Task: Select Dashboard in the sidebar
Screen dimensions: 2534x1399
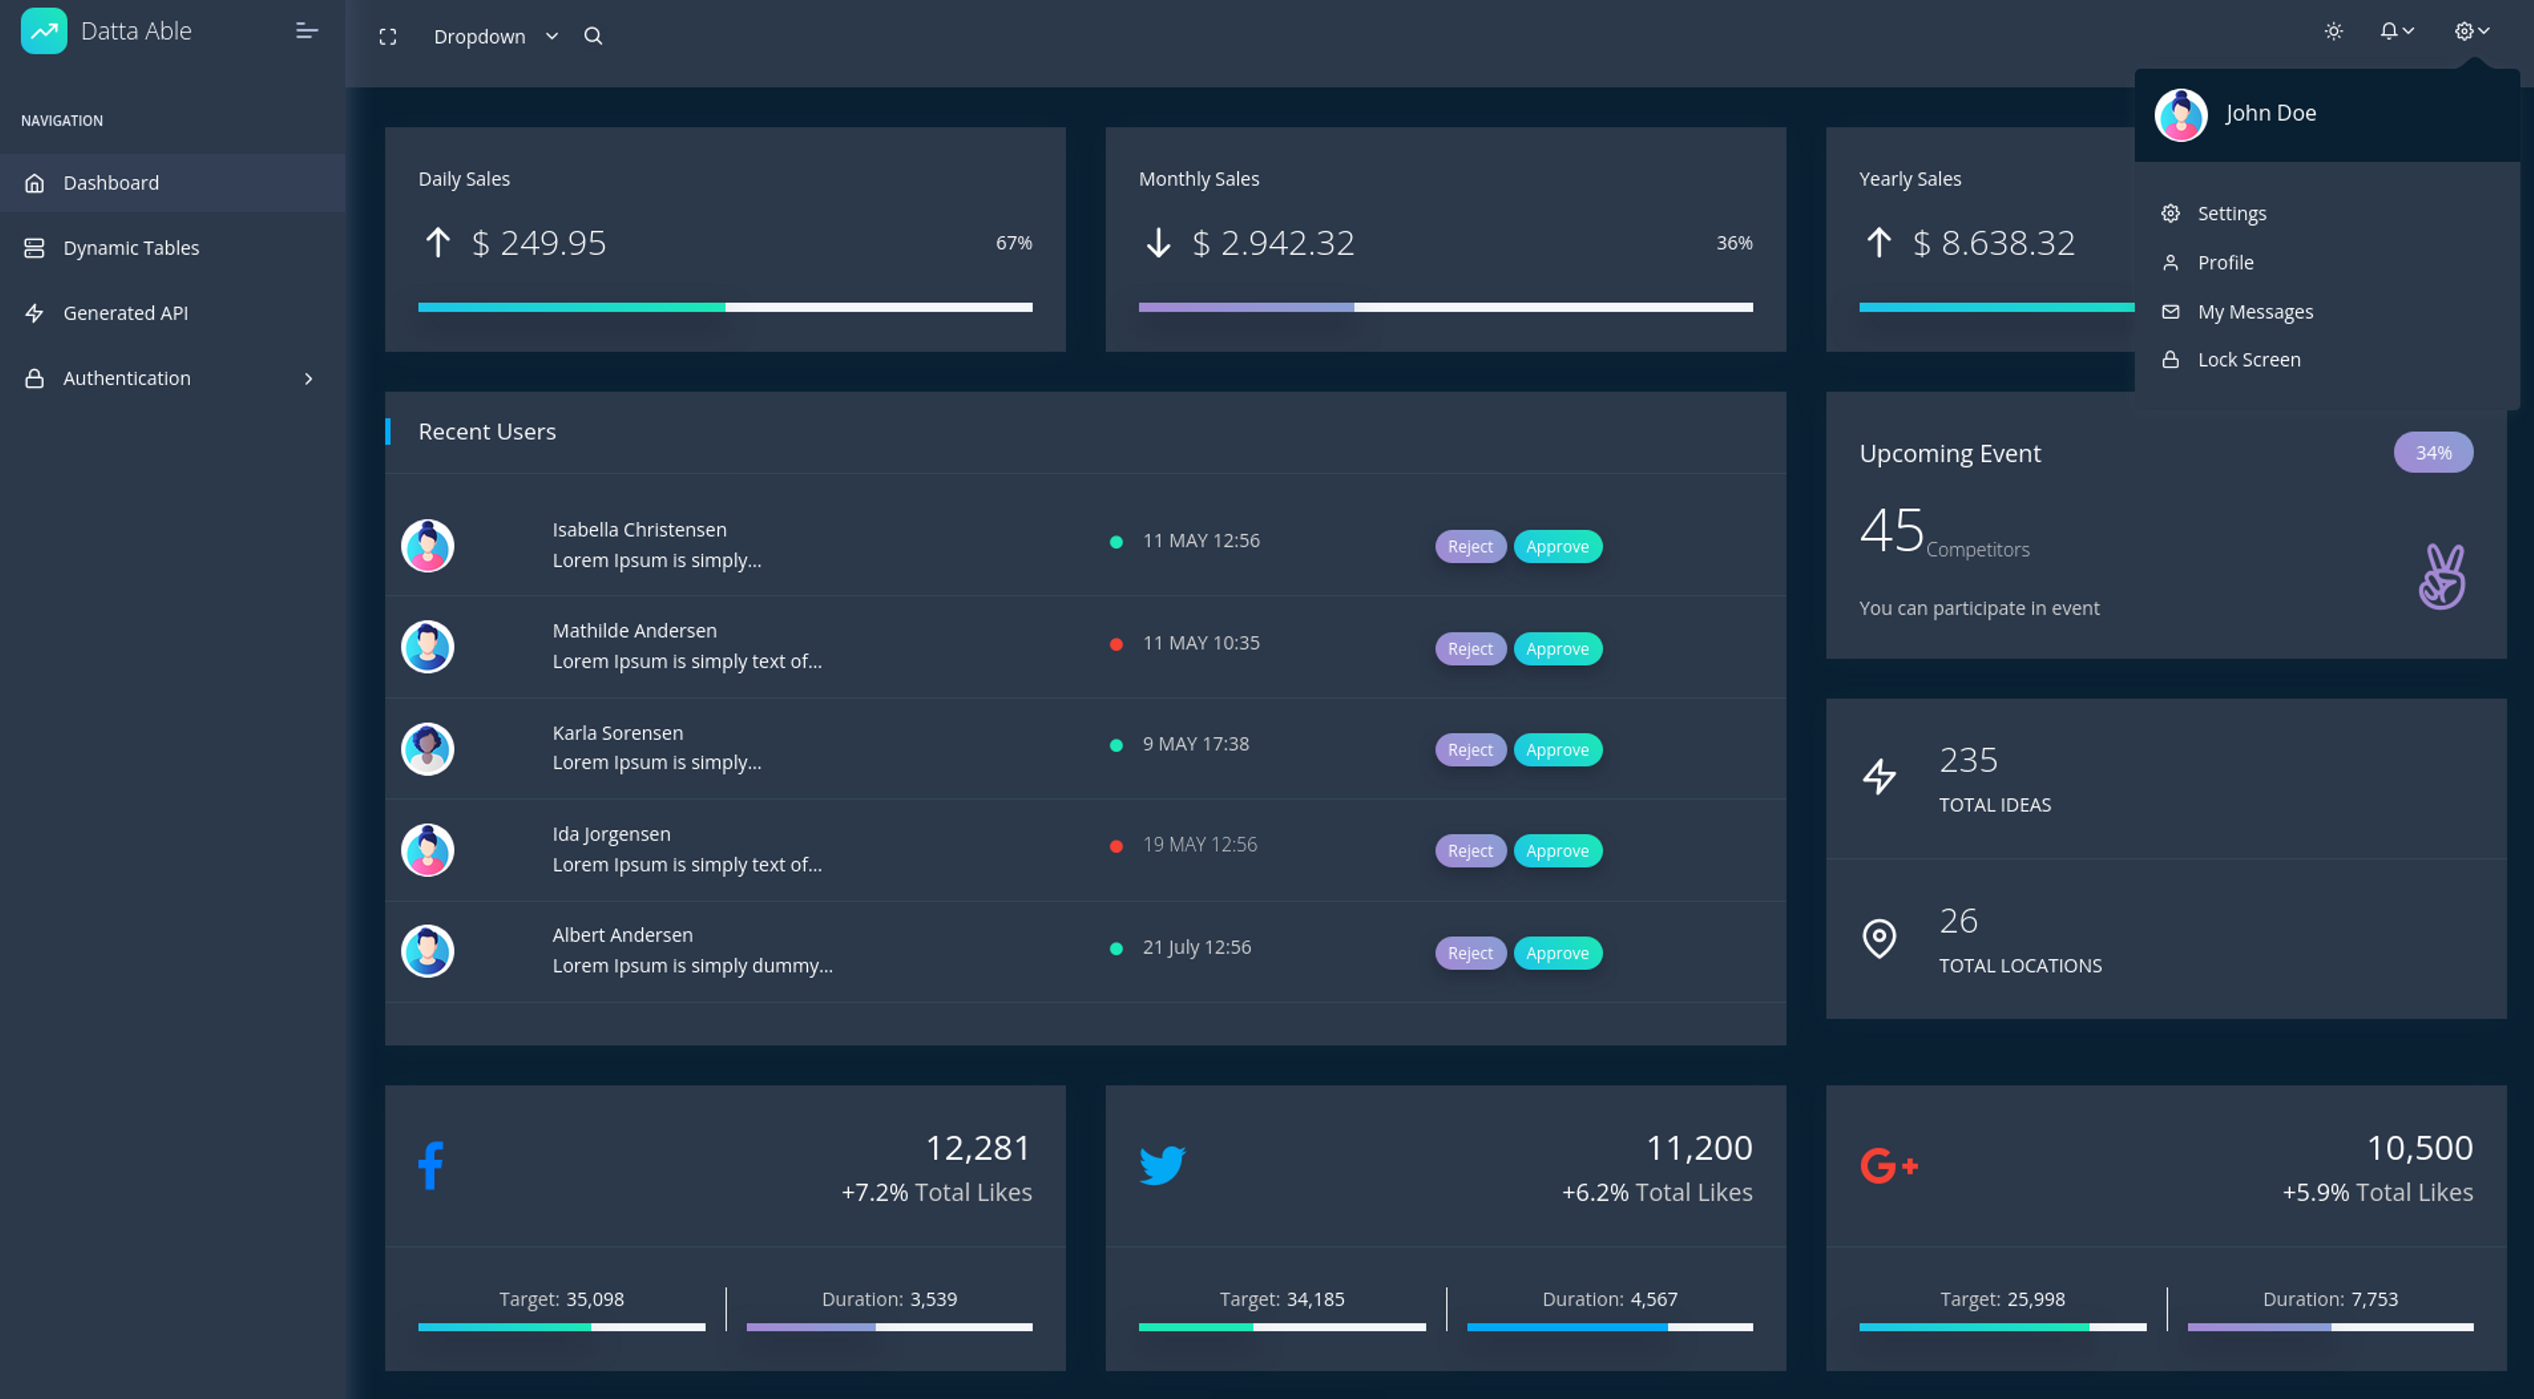Action: tap(172, 183)
